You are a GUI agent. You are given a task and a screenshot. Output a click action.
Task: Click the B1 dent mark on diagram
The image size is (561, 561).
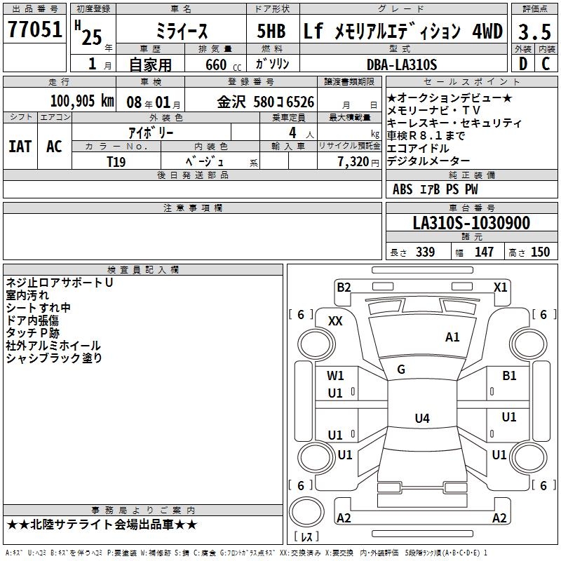coord(509,375)
